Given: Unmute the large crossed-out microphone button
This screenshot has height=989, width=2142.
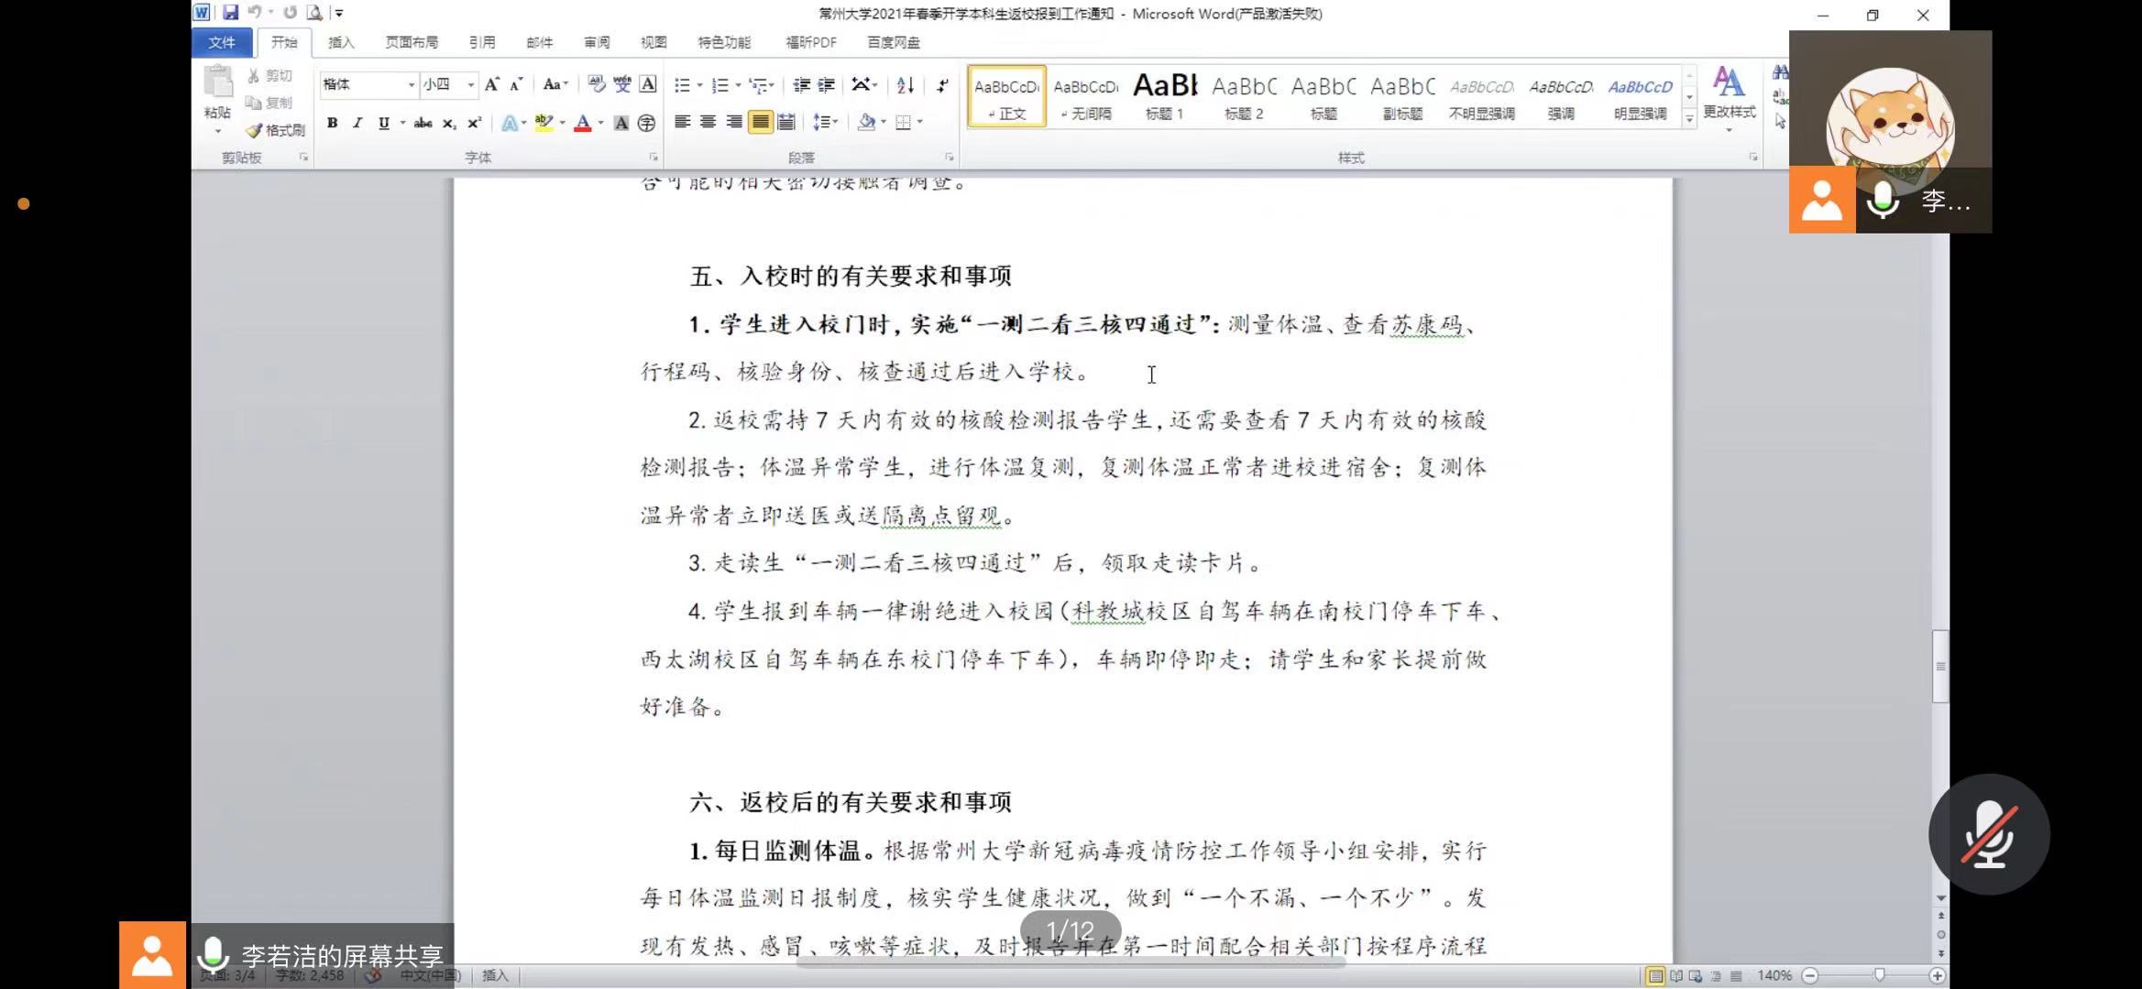Looking at the screenshot, I should tap(1989, 834).
